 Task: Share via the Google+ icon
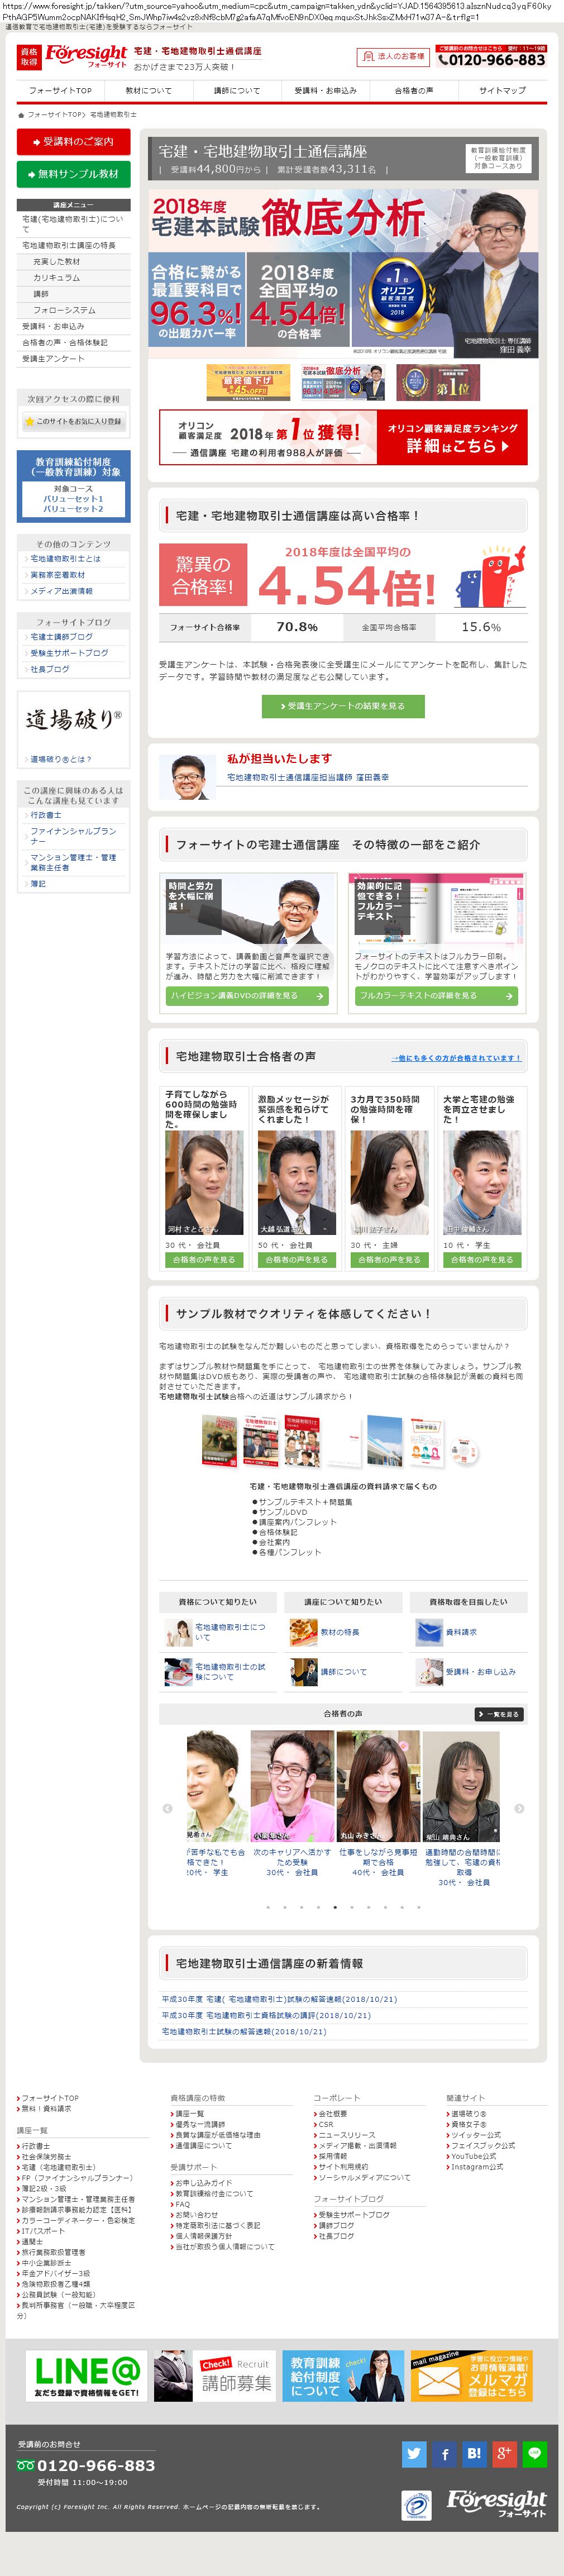pos(504,2453)
